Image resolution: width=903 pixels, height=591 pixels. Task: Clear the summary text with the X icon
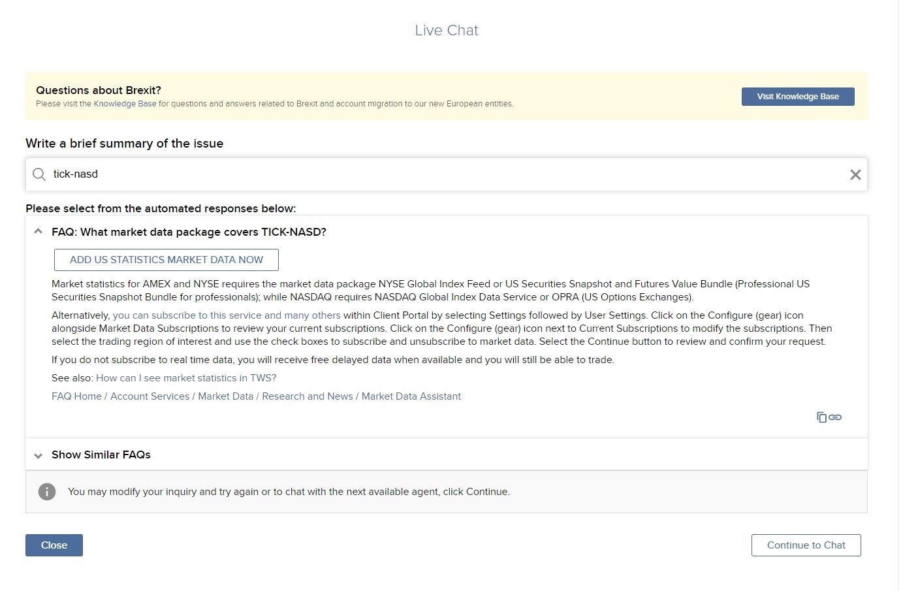(855, 174)
